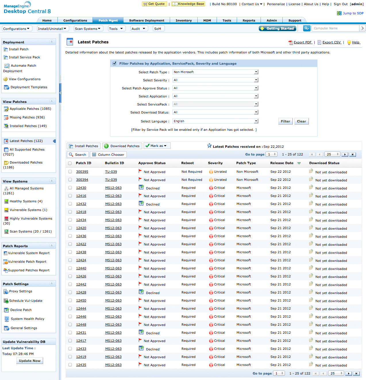Viewport: 366px width, 380px height.
Task: Open the Mark as dropdown
Action: tap(157, 146)
